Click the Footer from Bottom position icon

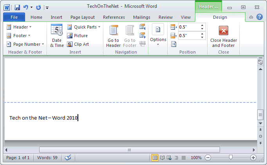[x=174, y=36]
